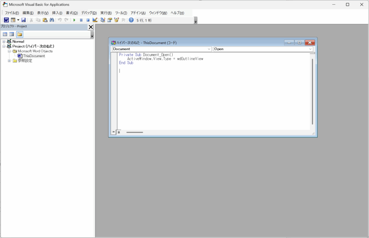Click the View Microsoft Word toolbar icon
369x238 pixels.
click(x=6, y=20)
